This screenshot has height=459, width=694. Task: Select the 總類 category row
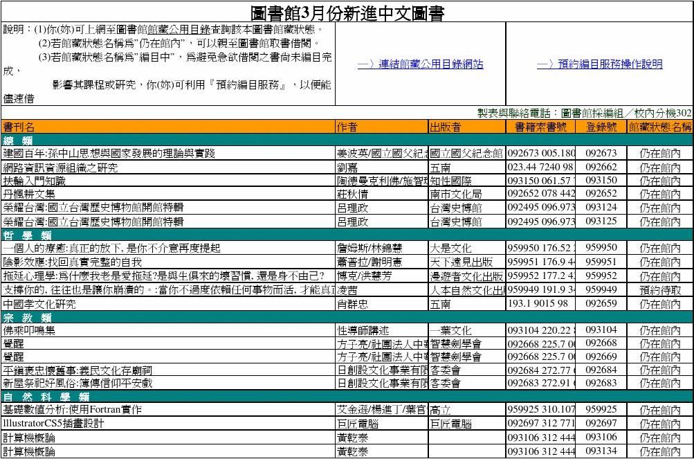coord(347,141)
